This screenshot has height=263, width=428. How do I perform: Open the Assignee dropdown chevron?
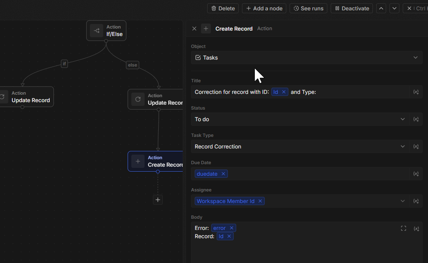403,201
